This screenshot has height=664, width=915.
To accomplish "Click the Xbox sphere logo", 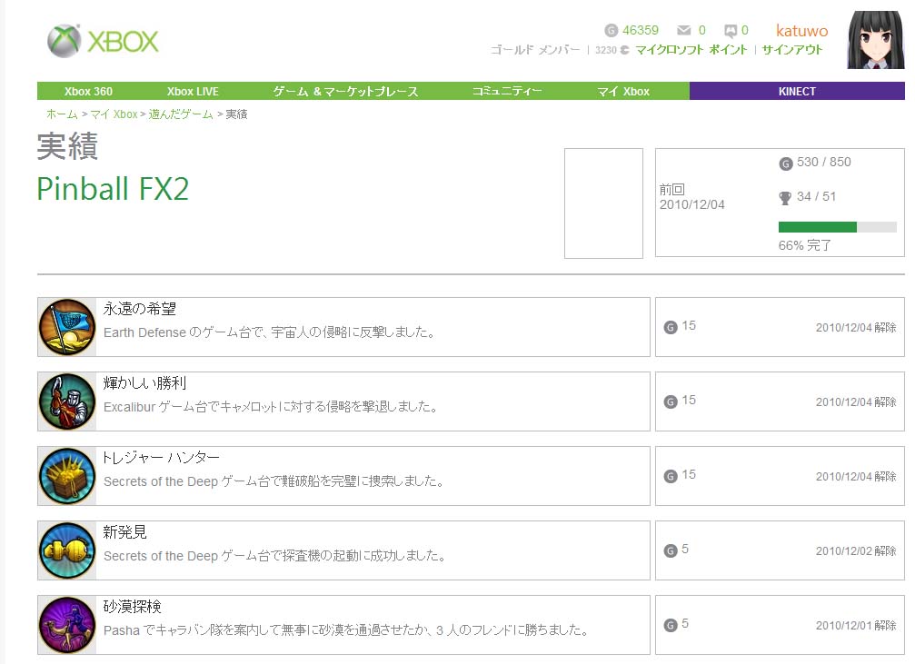I will coord(64,41).
